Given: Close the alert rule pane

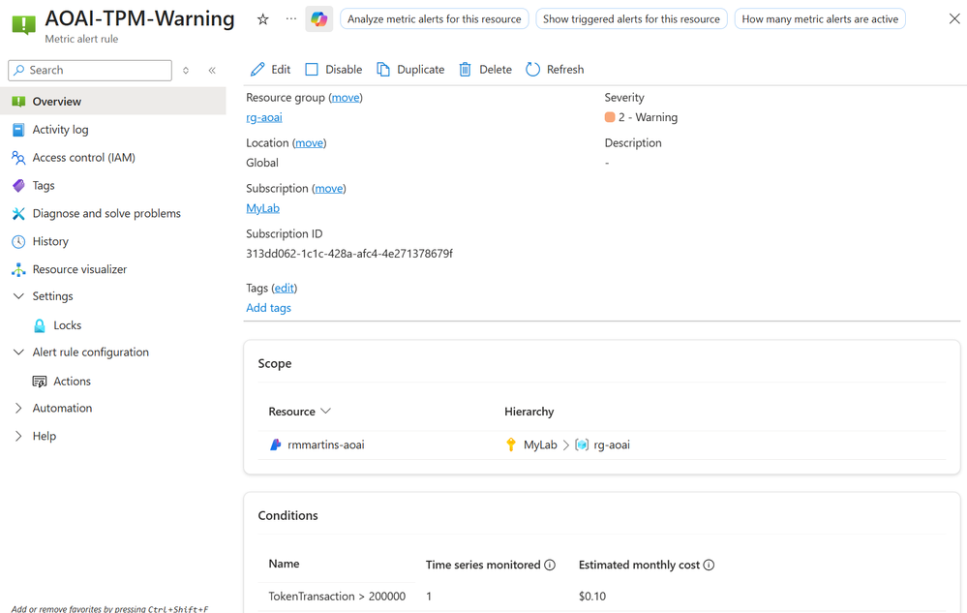Looking at the screenshot, I should pos(954,19).
